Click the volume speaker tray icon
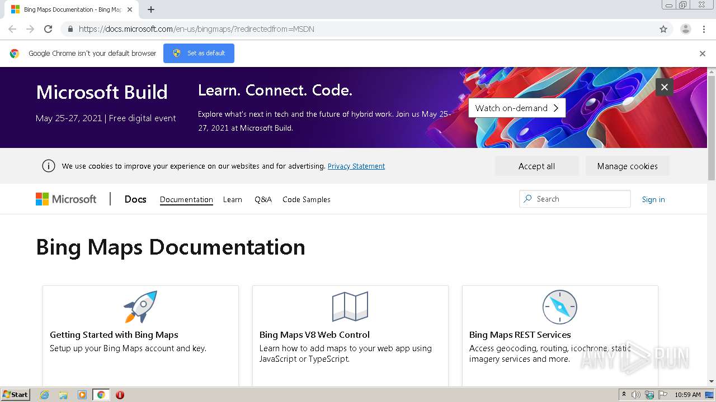Screen dimensions: 716x402 636,395
